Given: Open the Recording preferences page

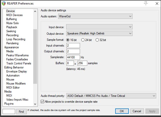Looking at the screenshot, I should pos(12,35).
